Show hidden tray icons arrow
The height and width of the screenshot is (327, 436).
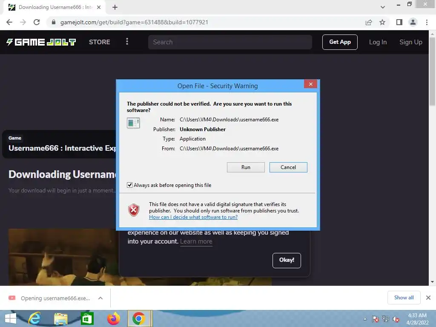click(x=365, y=319)
